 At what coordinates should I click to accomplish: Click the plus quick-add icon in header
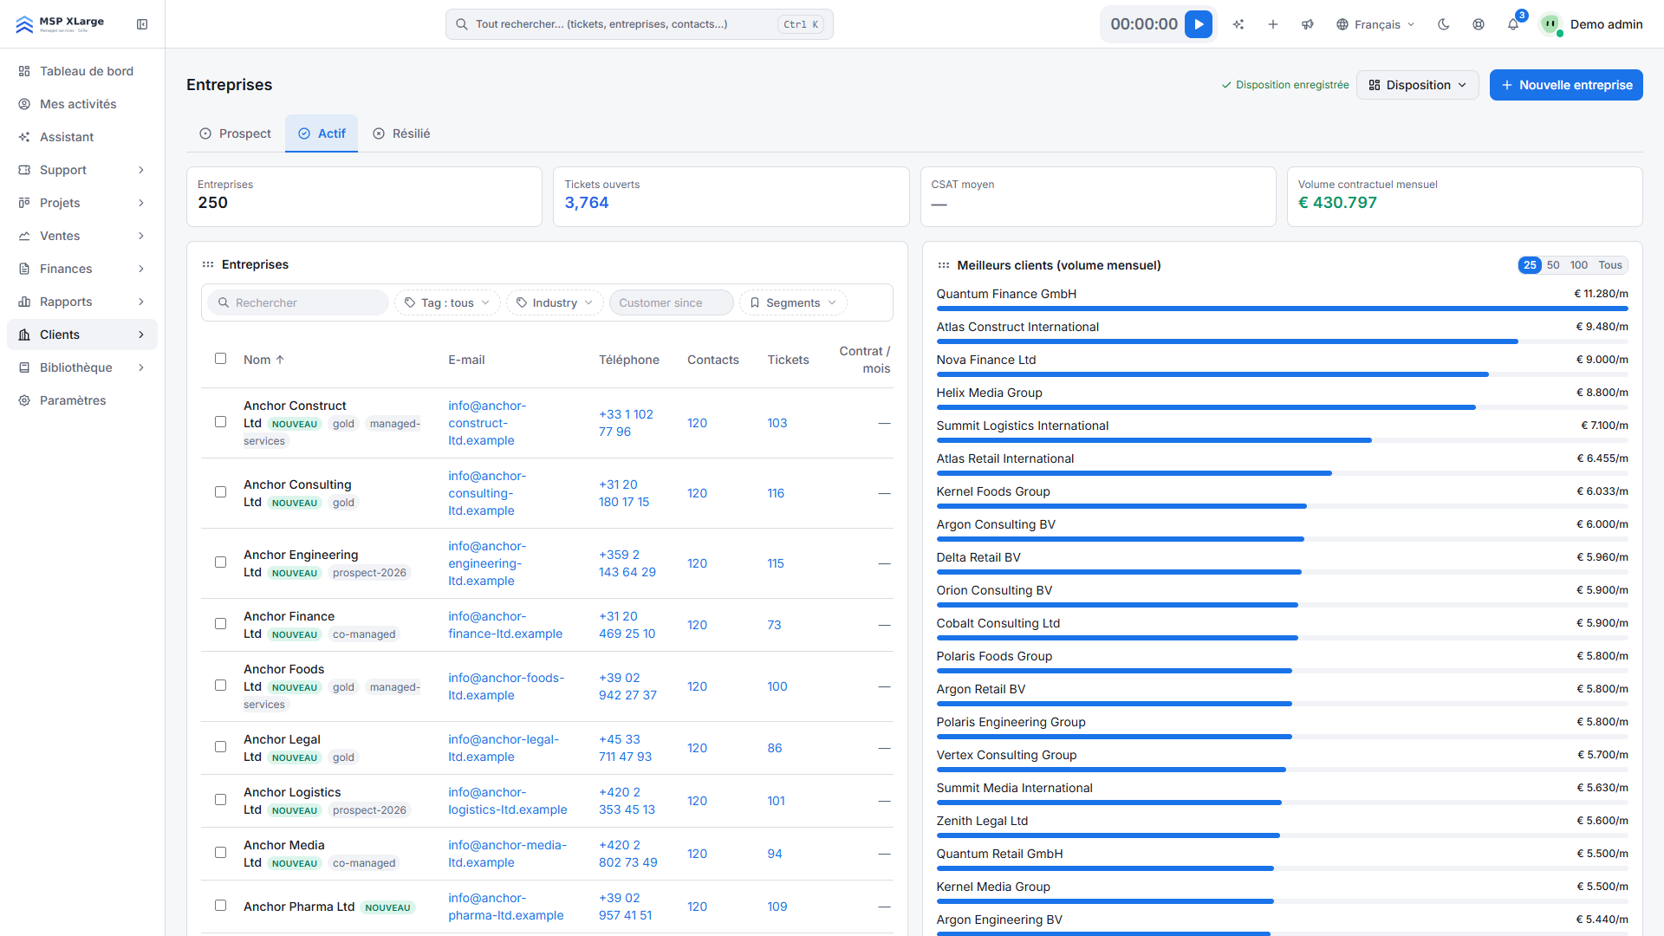click(x=1273, y=24)
